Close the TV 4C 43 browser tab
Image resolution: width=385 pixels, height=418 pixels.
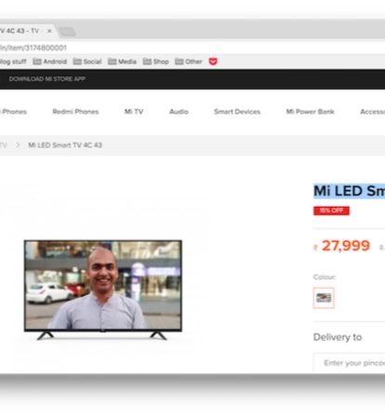(x=49, y=31)
